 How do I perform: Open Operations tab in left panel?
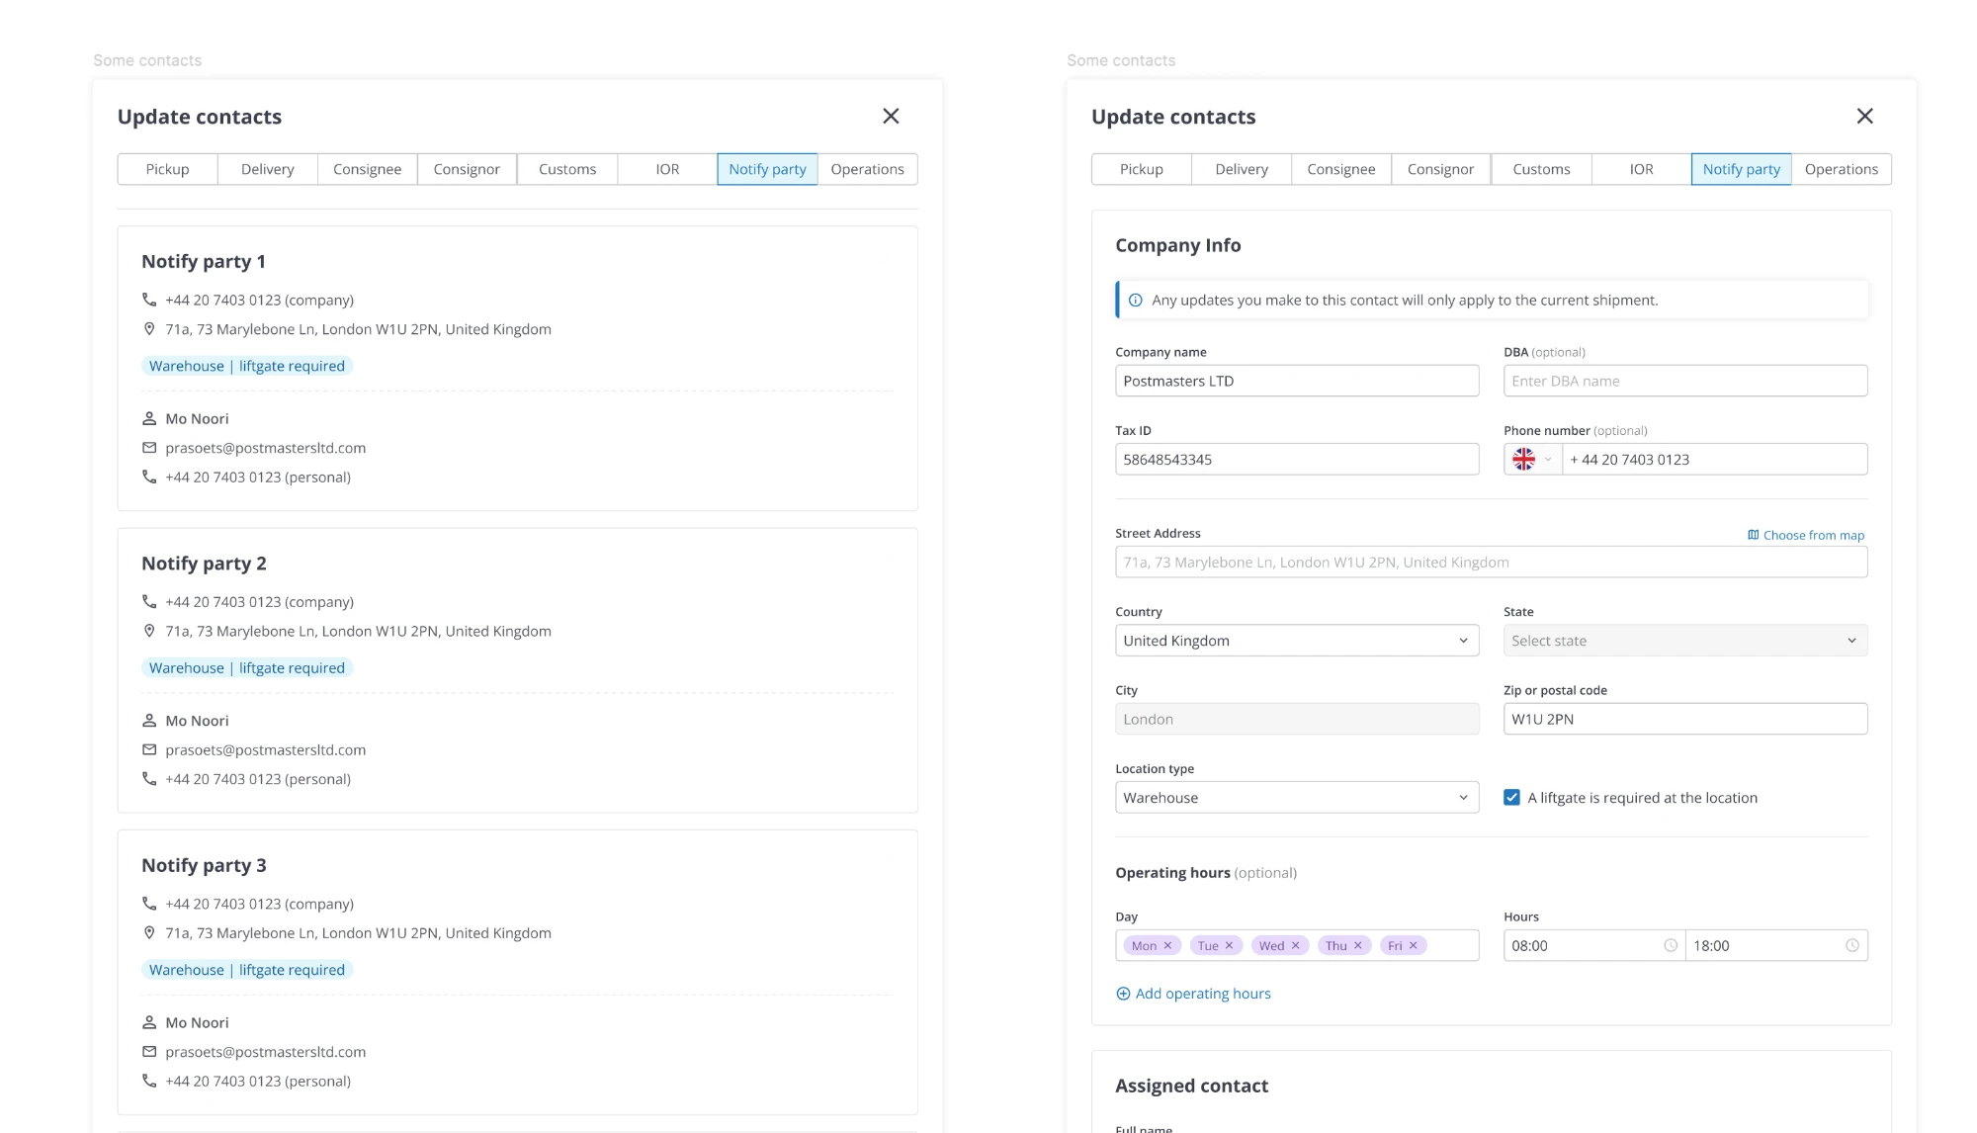tap(867, 169)
